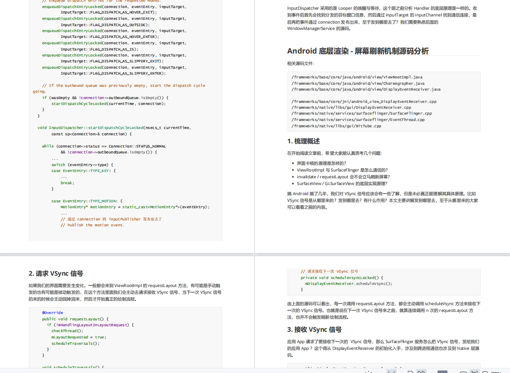Click the line "private void scheduleVsyncLocked() {"
The image size is (510, 373).
[342, 278]
